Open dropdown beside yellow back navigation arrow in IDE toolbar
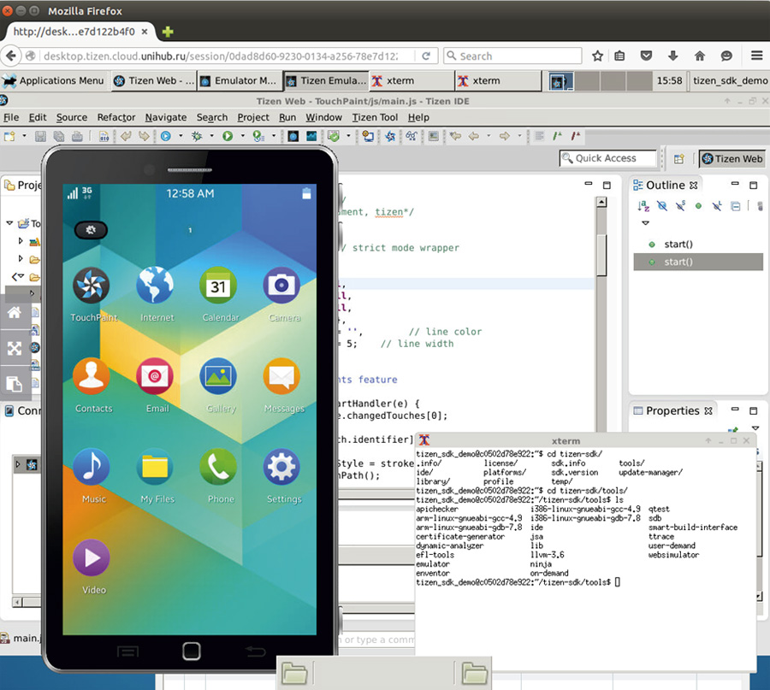Viewport: 770px width, 690px height. pyautogui.click(x=489, y=136)
